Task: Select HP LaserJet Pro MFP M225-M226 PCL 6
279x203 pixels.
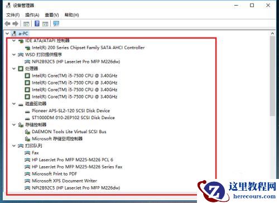Action: (x=73, y=160)
